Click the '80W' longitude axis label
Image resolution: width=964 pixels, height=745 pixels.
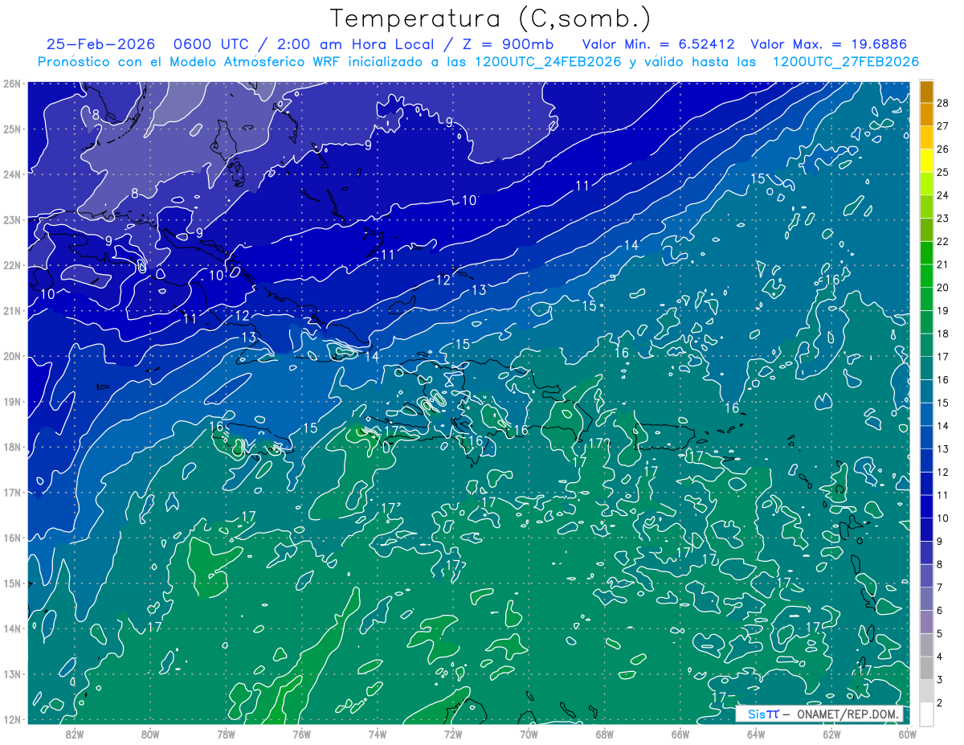[x=150, y=734]
